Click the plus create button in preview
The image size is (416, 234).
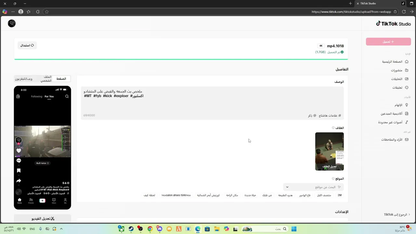tap(42, 201)
